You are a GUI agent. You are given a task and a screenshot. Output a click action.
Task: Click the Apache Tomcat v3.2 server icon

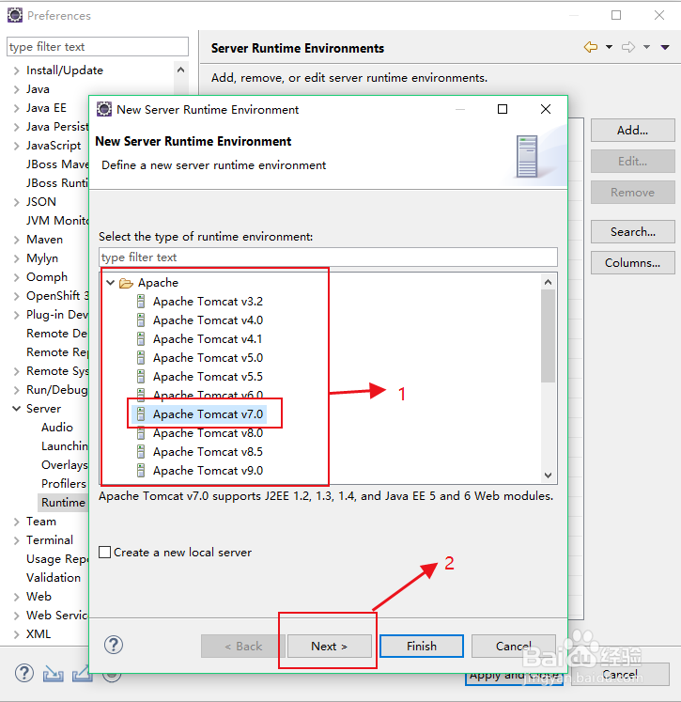(x=141, y=302)
